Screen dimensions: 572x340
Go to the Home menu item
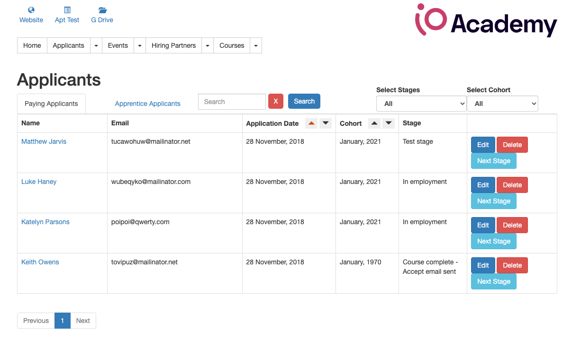click(32, 45)
